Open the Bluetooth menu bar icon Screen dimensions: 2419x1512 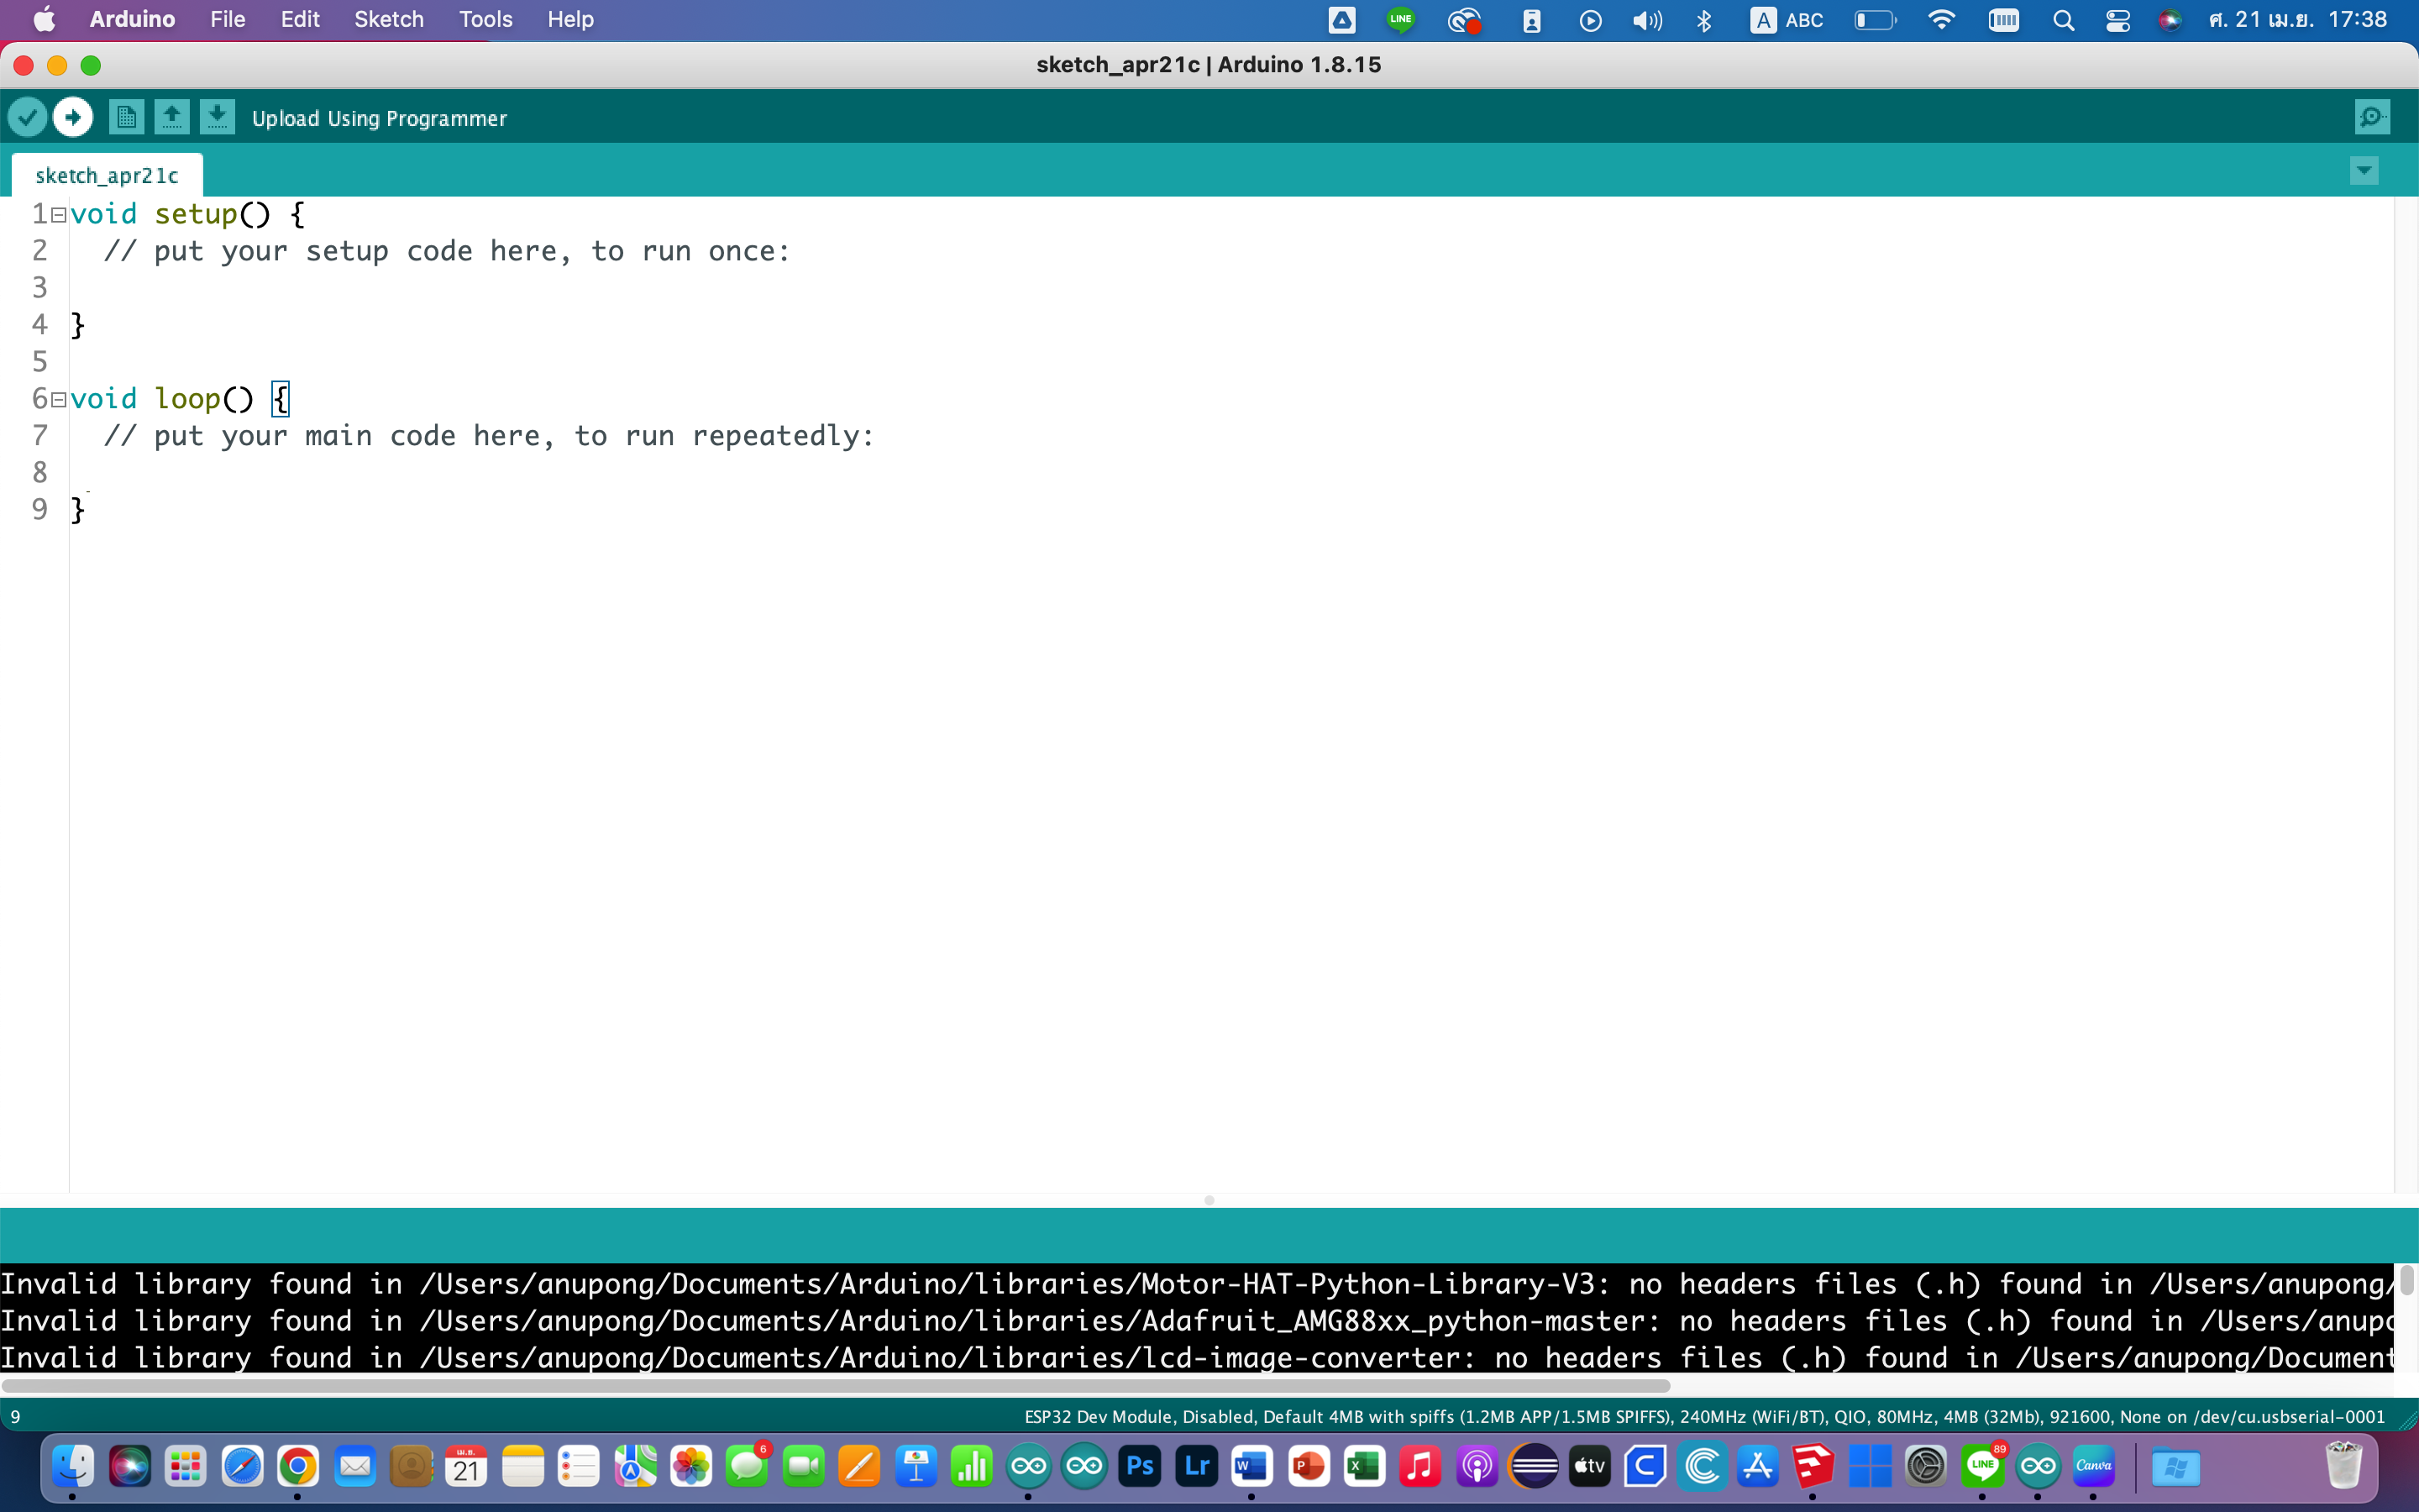pos(1704,20)
